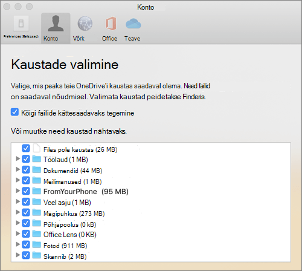Open the Preferences (General) toolbar icon
The width and height of the screenshot is (302, 271).
click(x=21, y=24)
